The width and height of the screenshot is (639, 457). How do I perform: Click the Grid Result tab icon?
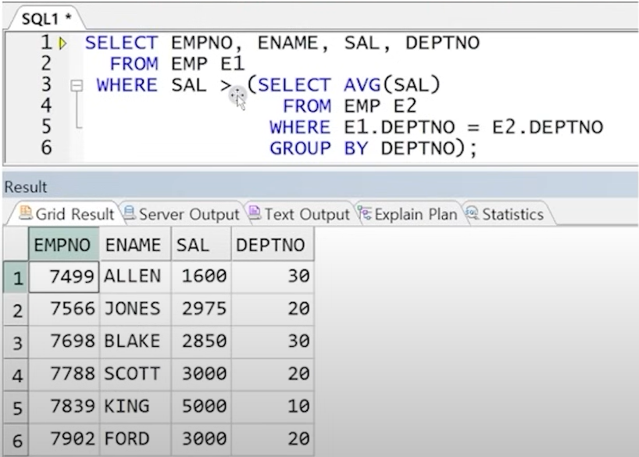click(x=26, y=212)
